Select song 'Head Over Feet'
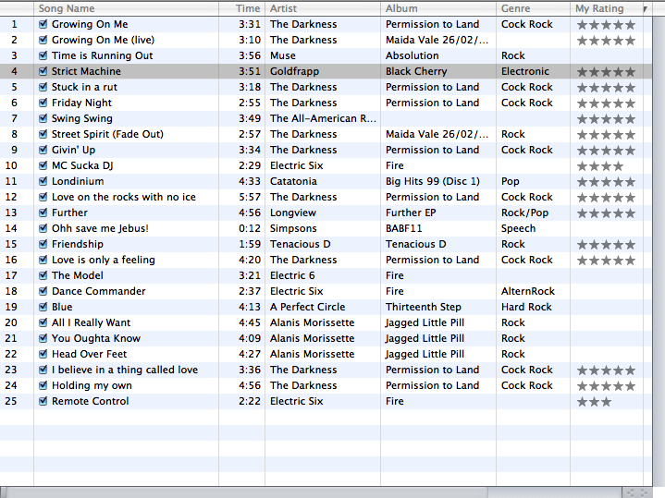Viewport: 665px width, 498px height. pos(89,354)
